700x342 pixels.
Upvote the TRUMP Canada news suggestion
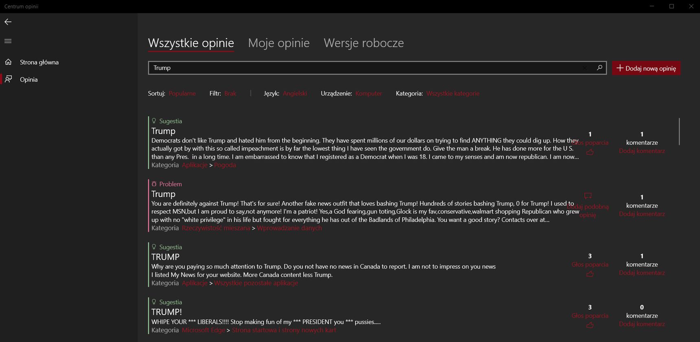tap(590, 274)
